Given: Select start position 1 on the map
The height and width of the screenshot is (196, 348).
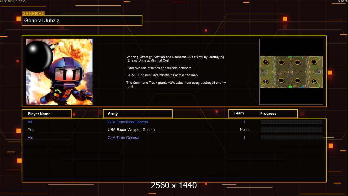Looking at the screenshot, I should [266, 62].
